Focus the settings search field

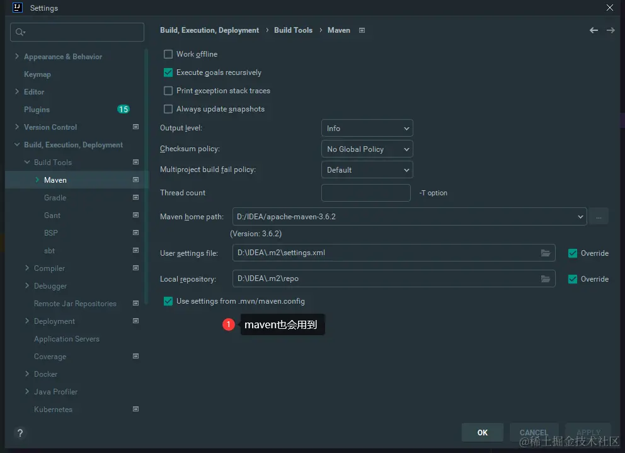(x=77, y=32)
